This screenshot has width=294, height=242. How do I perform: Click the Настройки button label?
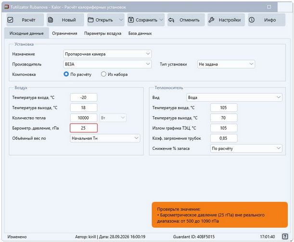[230, 20]
